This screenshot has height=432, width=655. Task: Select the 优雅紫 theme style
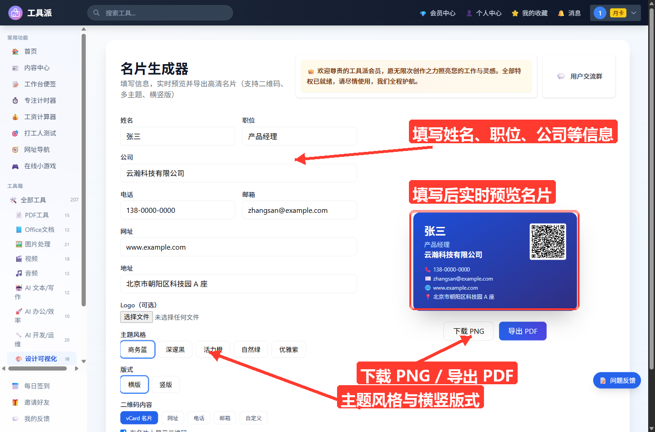coord(289,349)
